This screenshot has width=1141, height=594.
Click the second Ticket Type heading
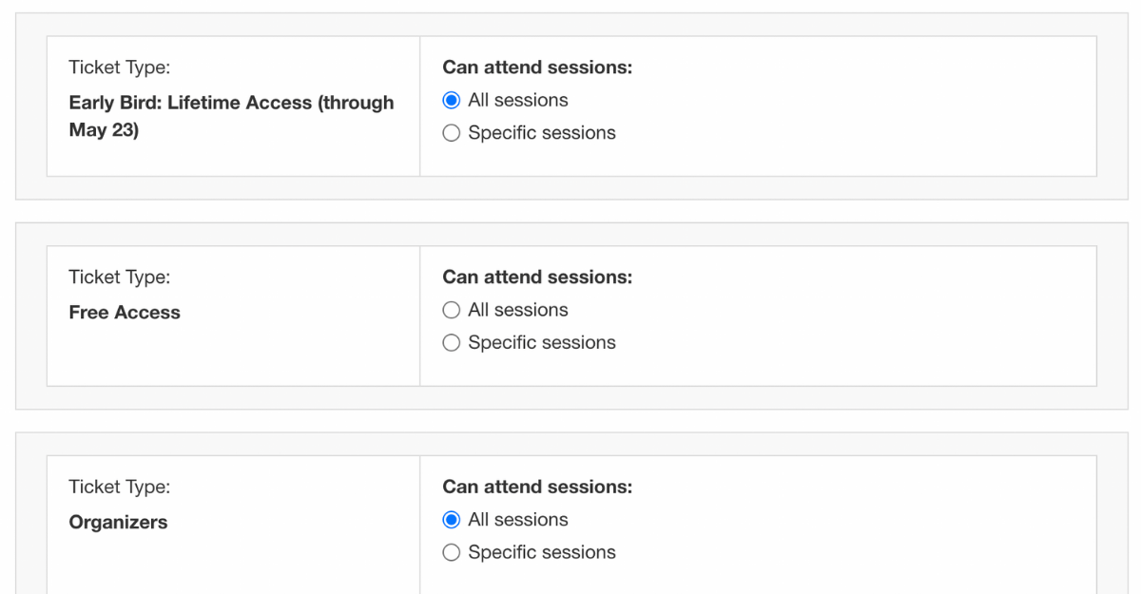tap(120, 277)
